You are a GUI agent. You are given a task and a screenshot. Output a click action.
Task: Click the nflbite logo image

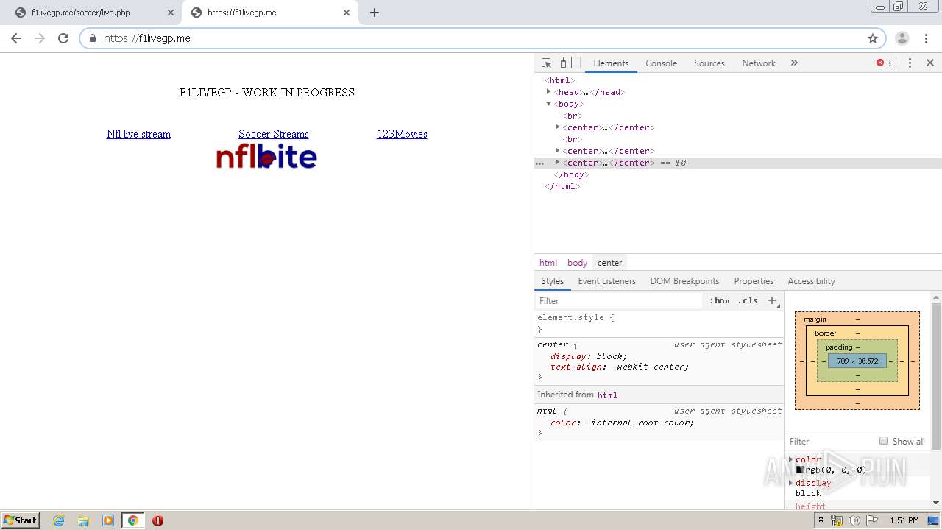[266, 156]
